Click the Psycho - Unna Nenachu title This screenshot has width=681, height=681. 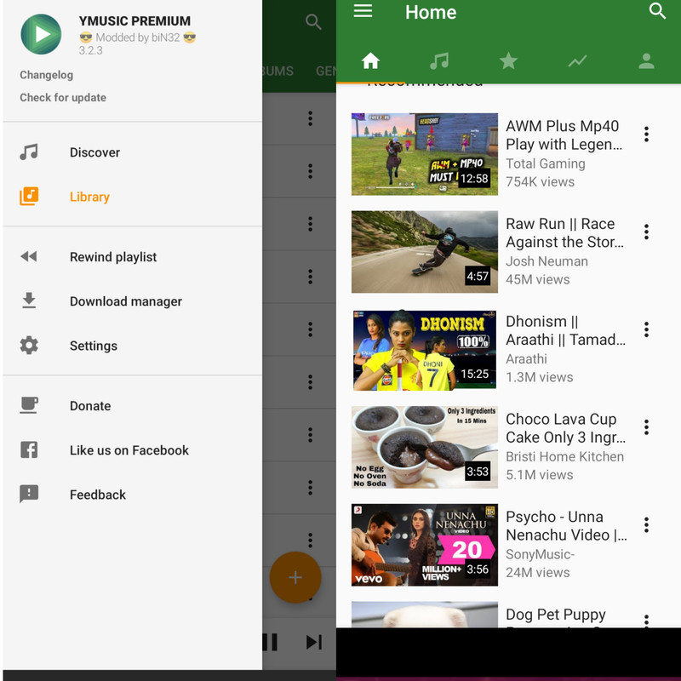(566, 526)
